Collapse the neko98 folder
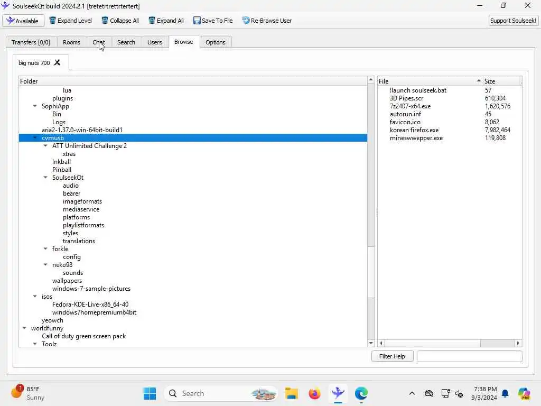The width and height of the screenshot is (541, 406). pos(45,264)
